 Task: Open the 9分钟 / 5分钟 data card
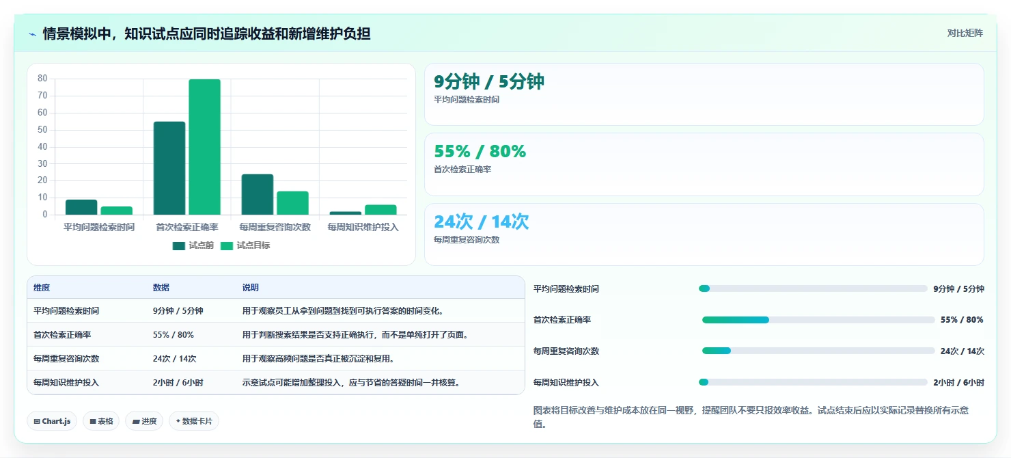[704, 94]
